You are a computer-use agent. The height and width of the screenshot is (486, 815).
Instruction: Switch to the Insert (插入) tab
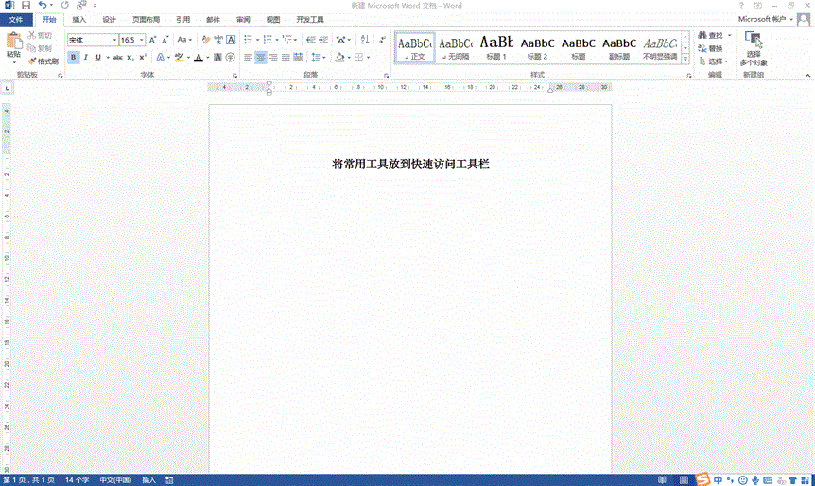pyautogui.click(x=79, y=19)
